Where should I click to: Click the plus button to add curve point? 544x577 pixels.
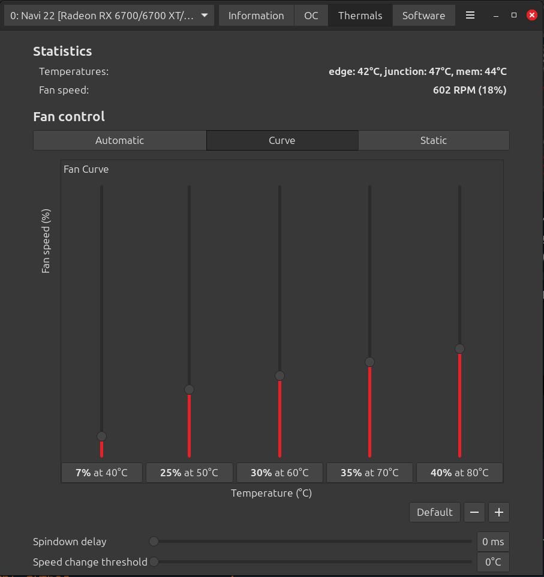point(499,512)
